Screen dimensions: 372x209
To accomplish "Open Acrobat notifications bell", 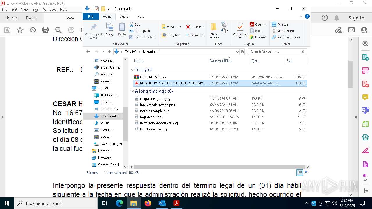I will [337, 18].
